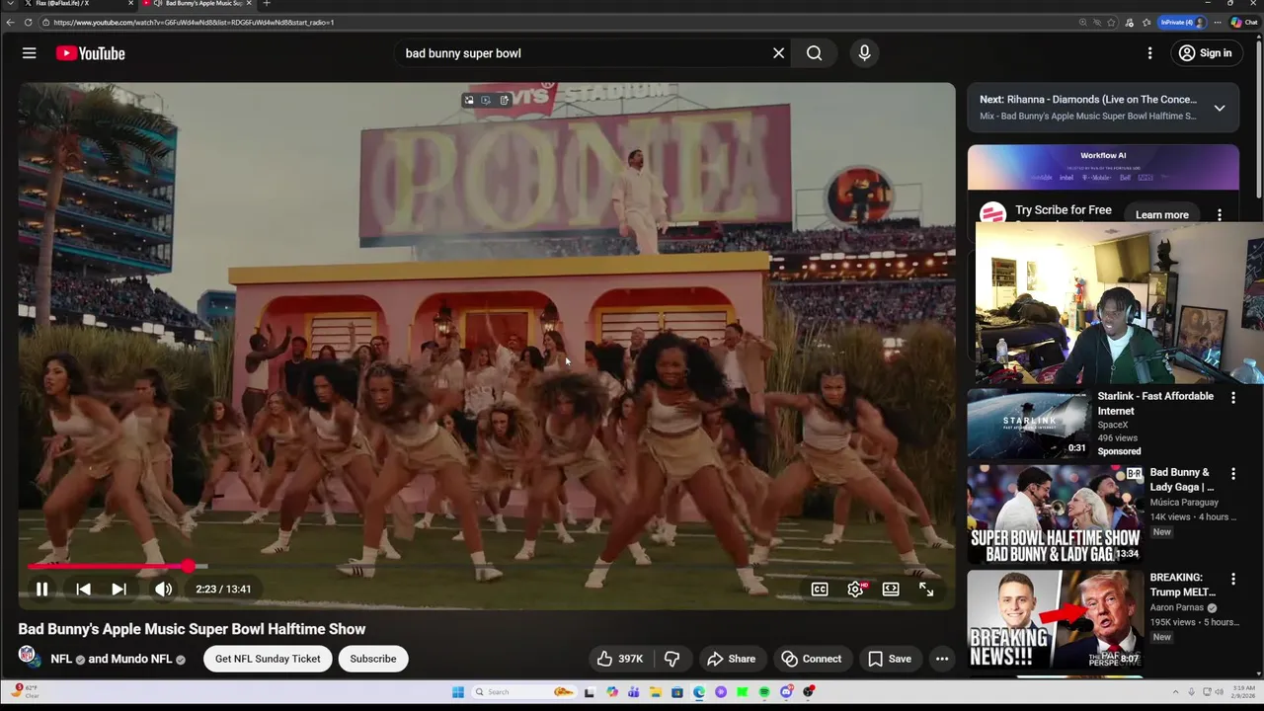This screenshot has width=1264, height=711.
Task: Open YouTube settings three-dot menu near Sign in
Action: pos(1149,53)
